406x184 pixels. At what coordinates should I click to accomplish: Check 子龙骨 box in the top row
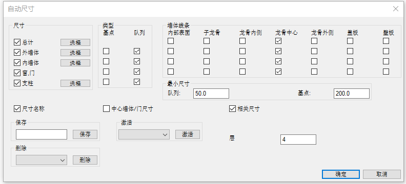(x=207, y=41)
